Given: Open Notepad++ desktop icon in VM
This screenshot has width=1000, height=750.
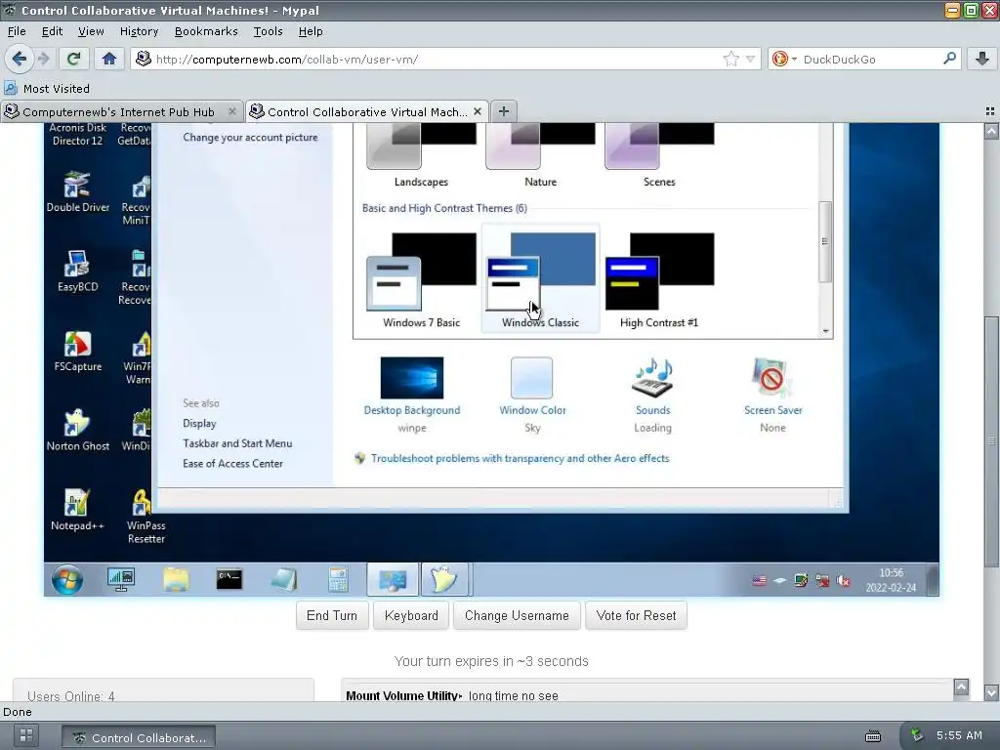Looking at the screenshot, I should click(x=78, y=510).
